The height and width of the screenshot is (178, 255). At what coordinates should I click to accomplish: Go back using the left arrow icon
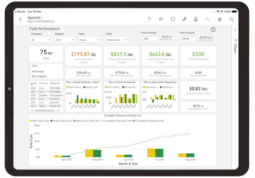coord(20,19)
